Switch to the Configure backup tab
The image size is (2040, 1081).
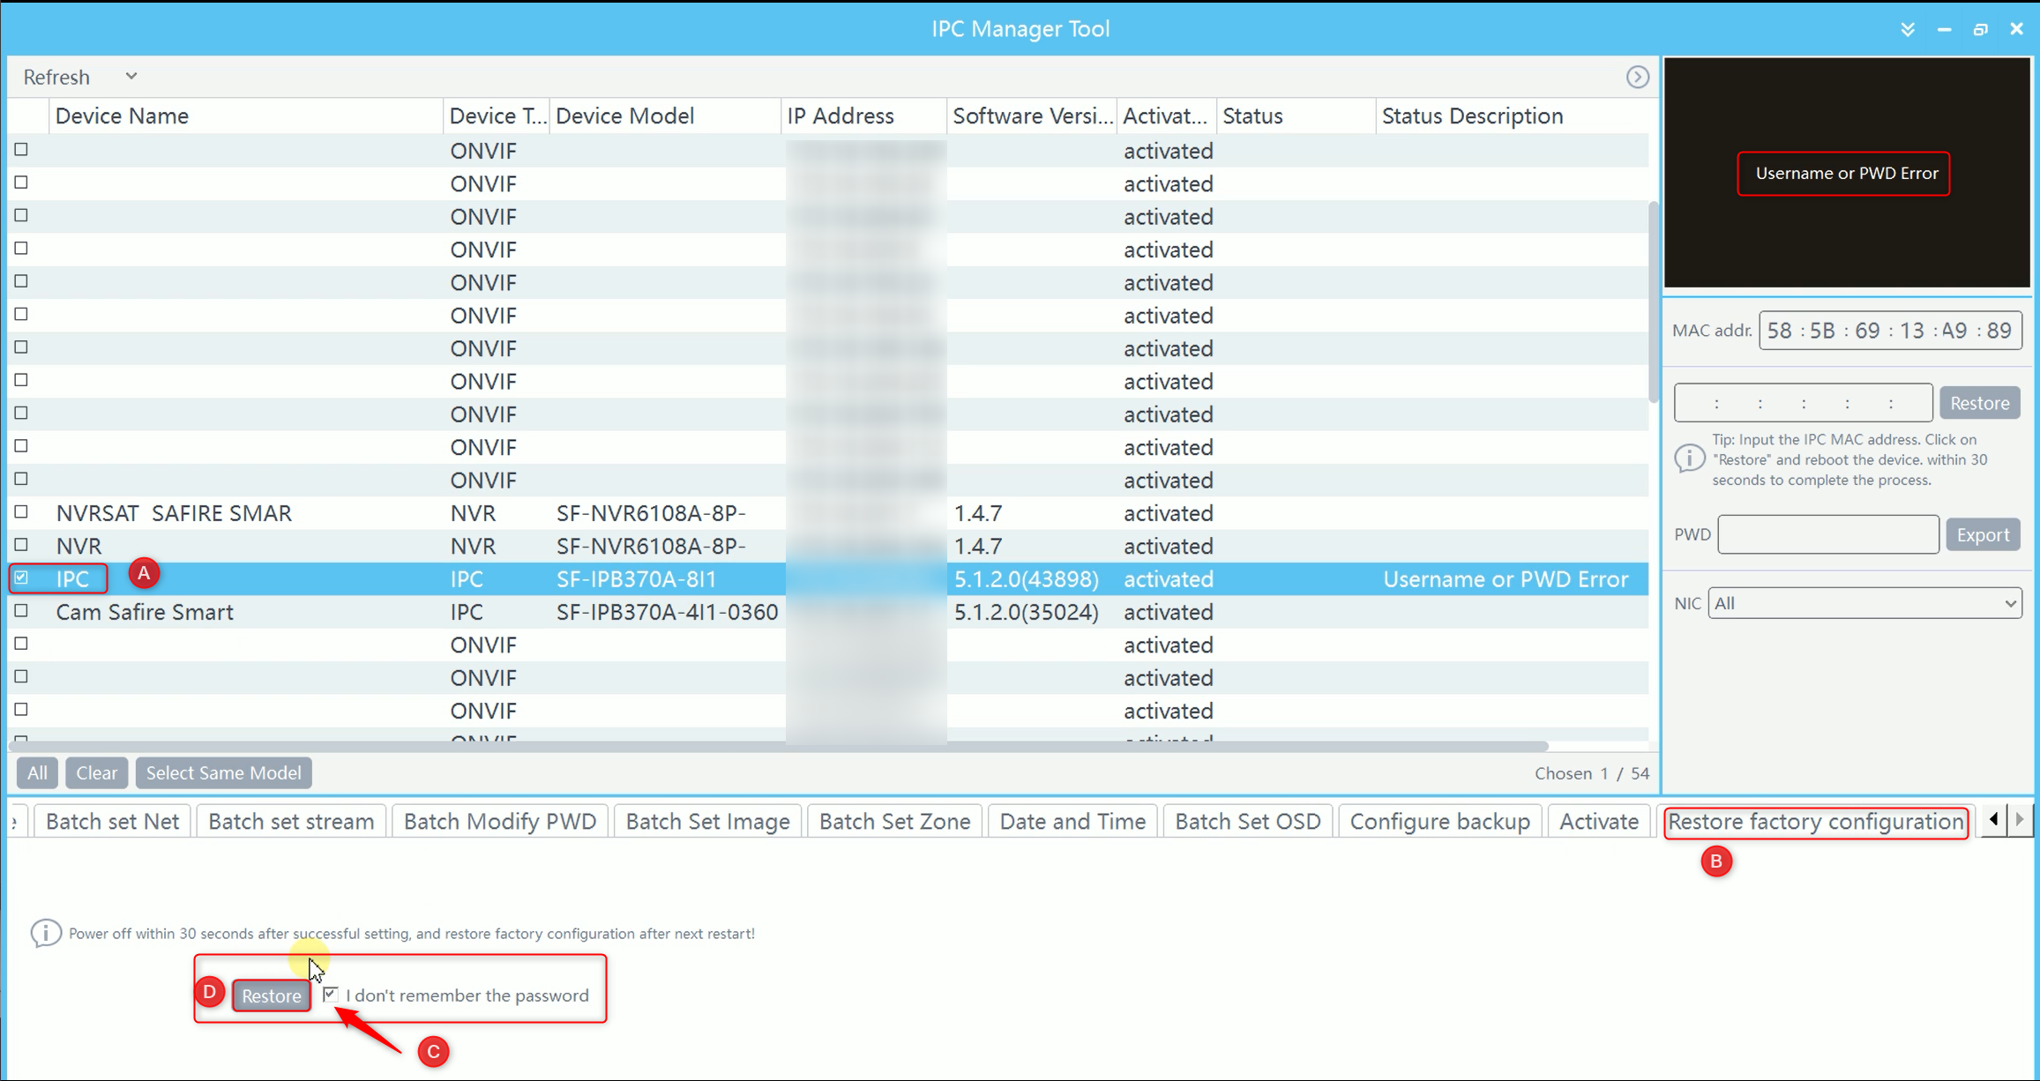tap(1439, 821)
